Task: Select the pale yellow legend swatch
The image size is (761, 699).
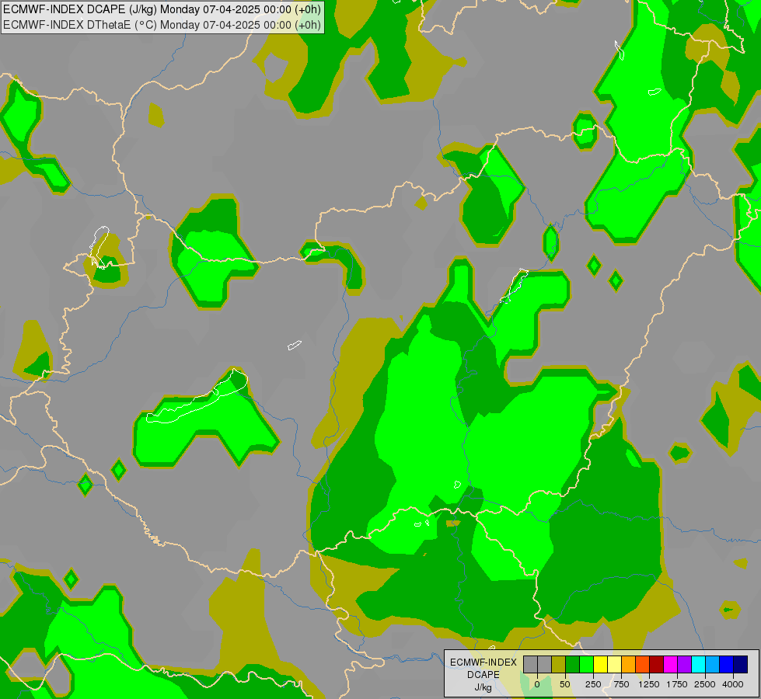Action: tap(614, 664)
